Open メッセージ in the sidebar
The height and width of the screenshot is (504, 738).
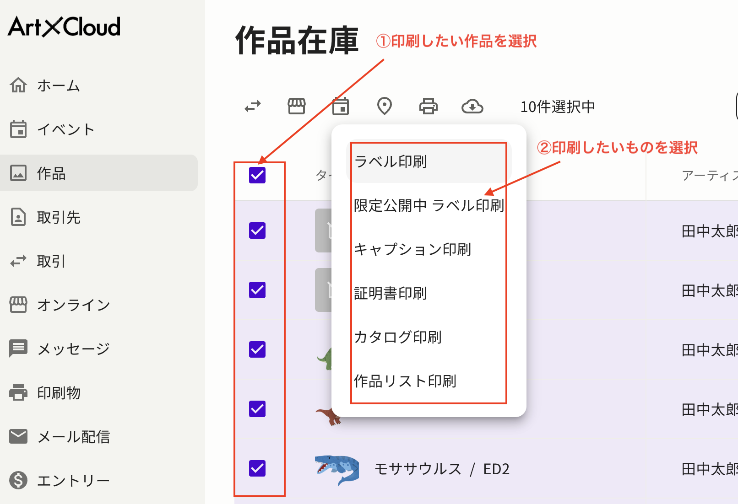pos(73,349)
